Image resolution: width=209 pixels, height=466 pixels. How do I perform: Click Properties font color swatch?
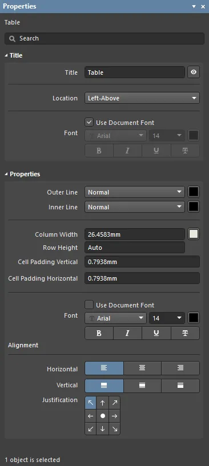tap(194, 318)
